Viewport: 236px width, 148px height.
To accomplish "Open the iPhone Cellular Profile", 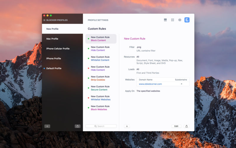I will 62,49.
